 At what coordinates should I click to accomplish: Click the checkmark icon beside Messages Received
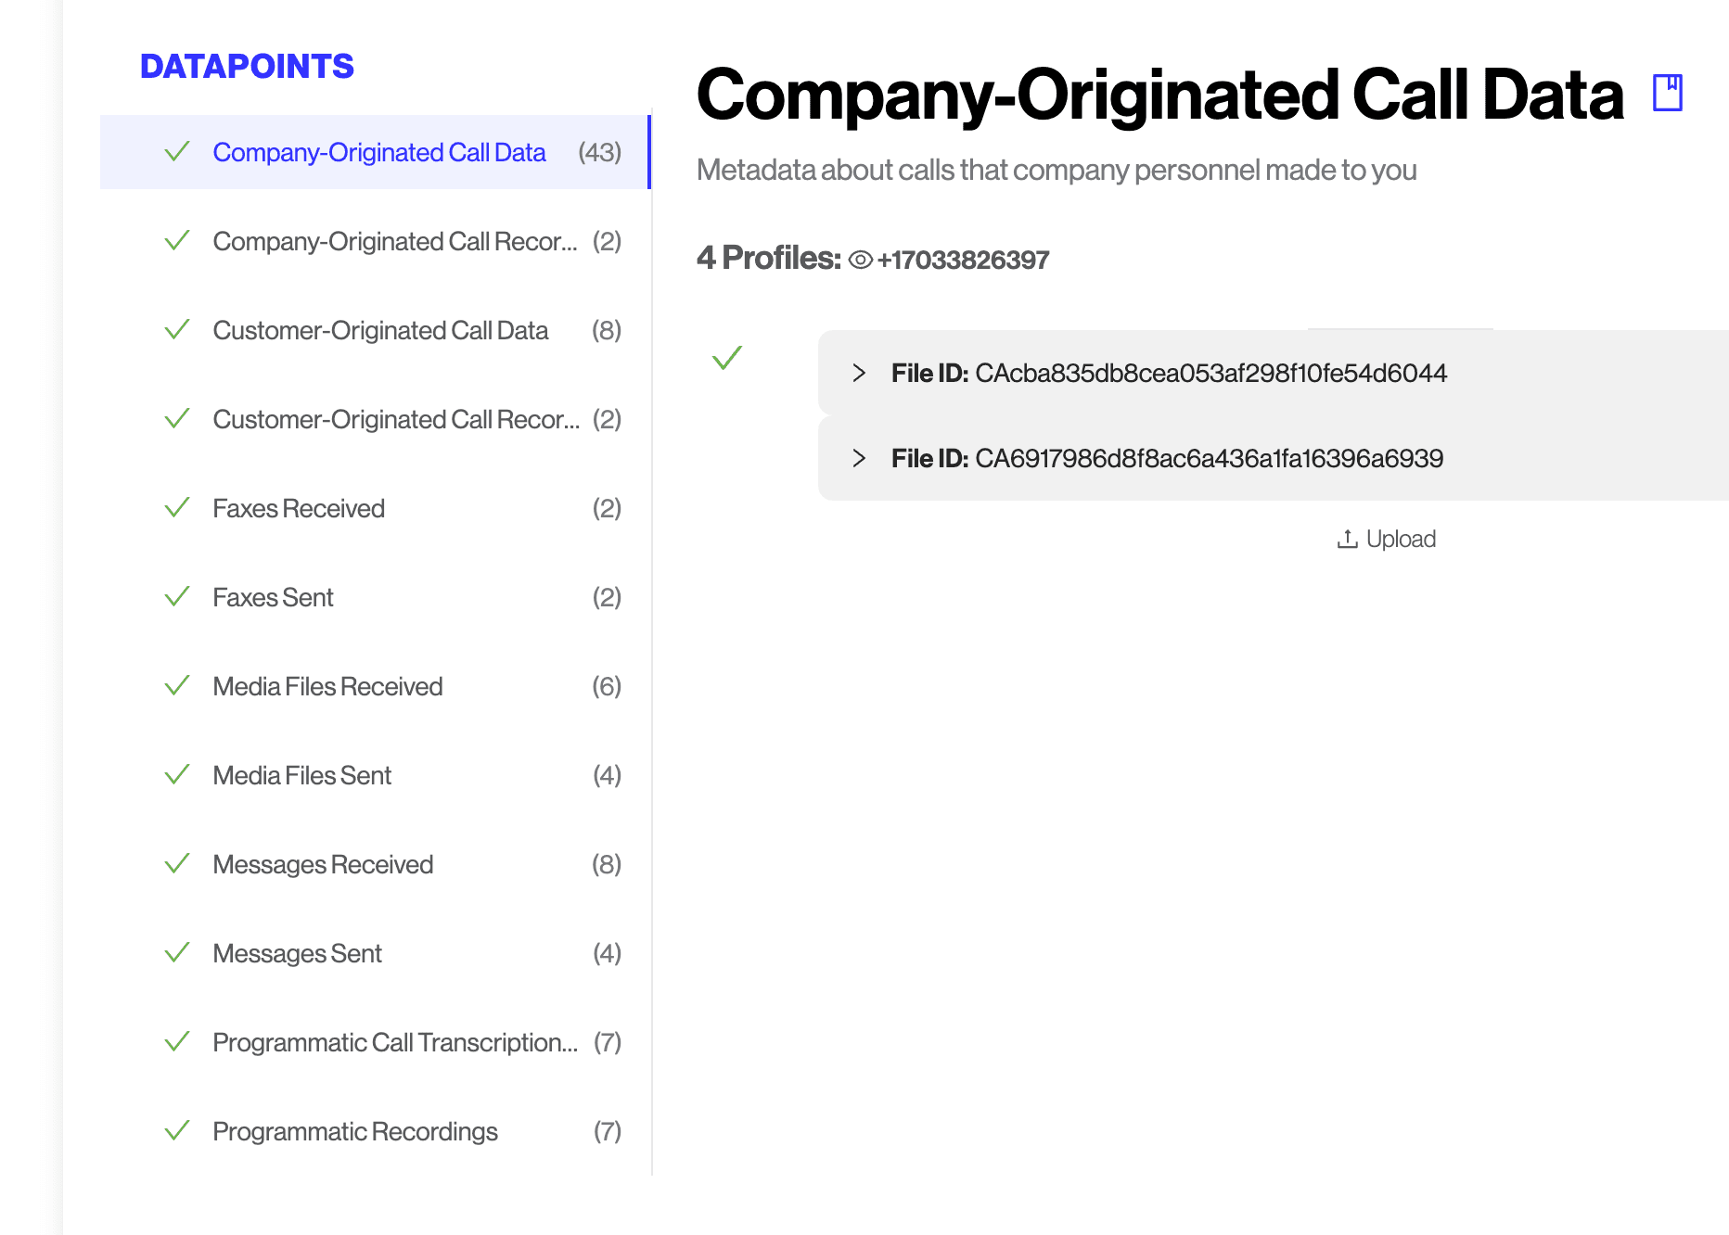point(176,864)
